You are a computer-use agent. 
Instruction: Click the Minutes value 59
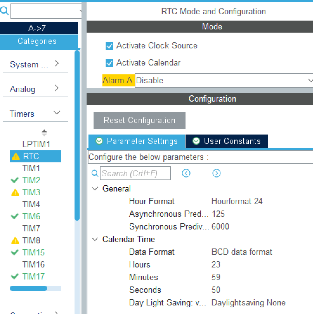pyautogui.click(x=216, y=277)
